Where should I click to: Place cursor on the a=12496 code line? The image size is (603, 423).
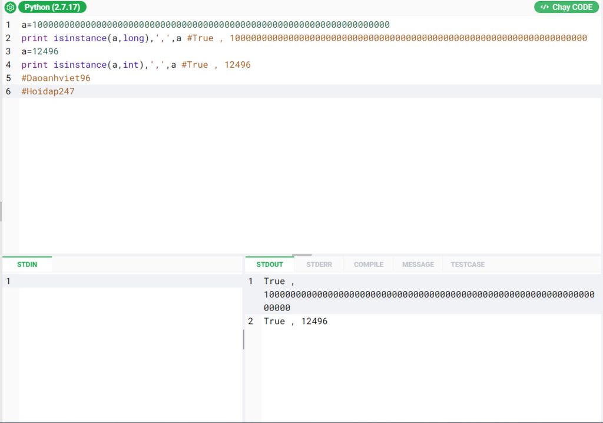pyautogui.click(x=40, y=51)
